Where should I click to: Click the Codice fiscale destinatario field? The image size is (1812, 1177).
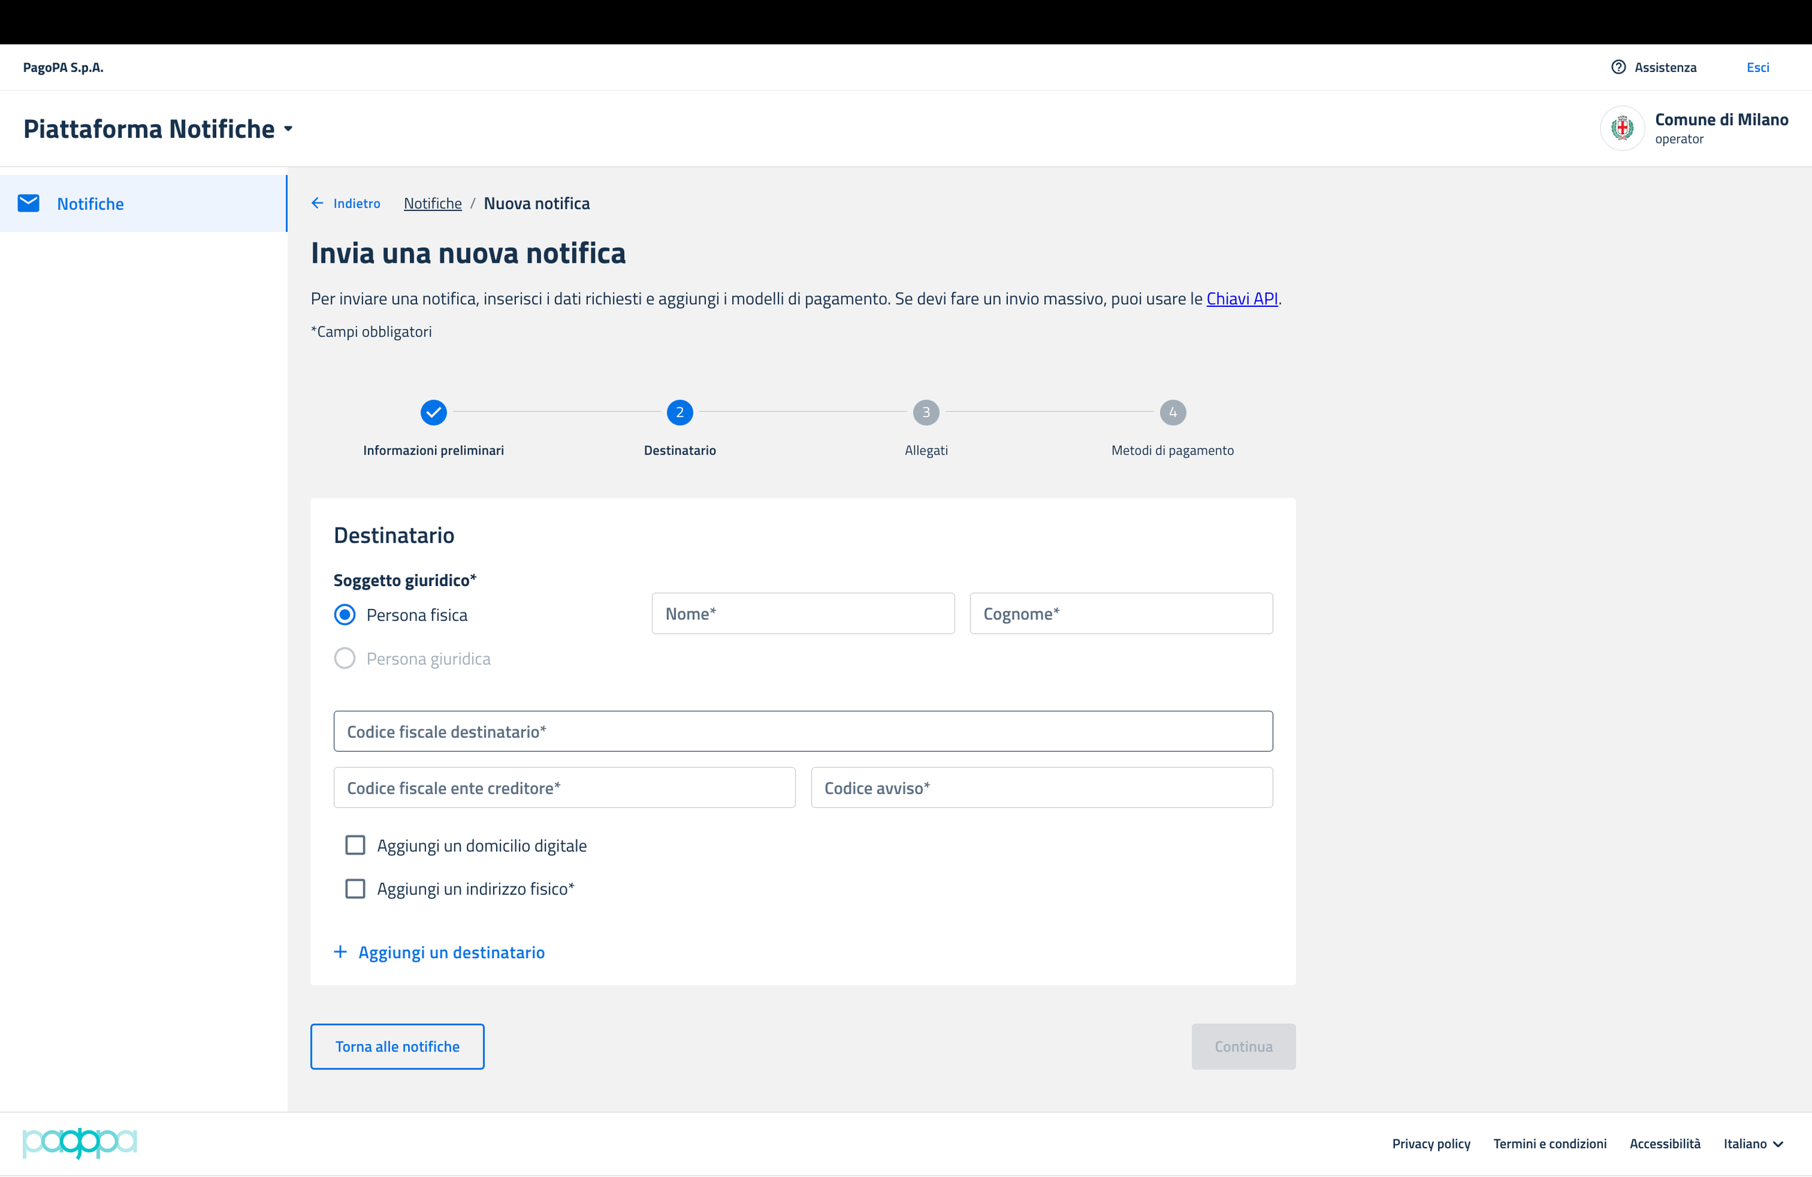click(803, 732)
